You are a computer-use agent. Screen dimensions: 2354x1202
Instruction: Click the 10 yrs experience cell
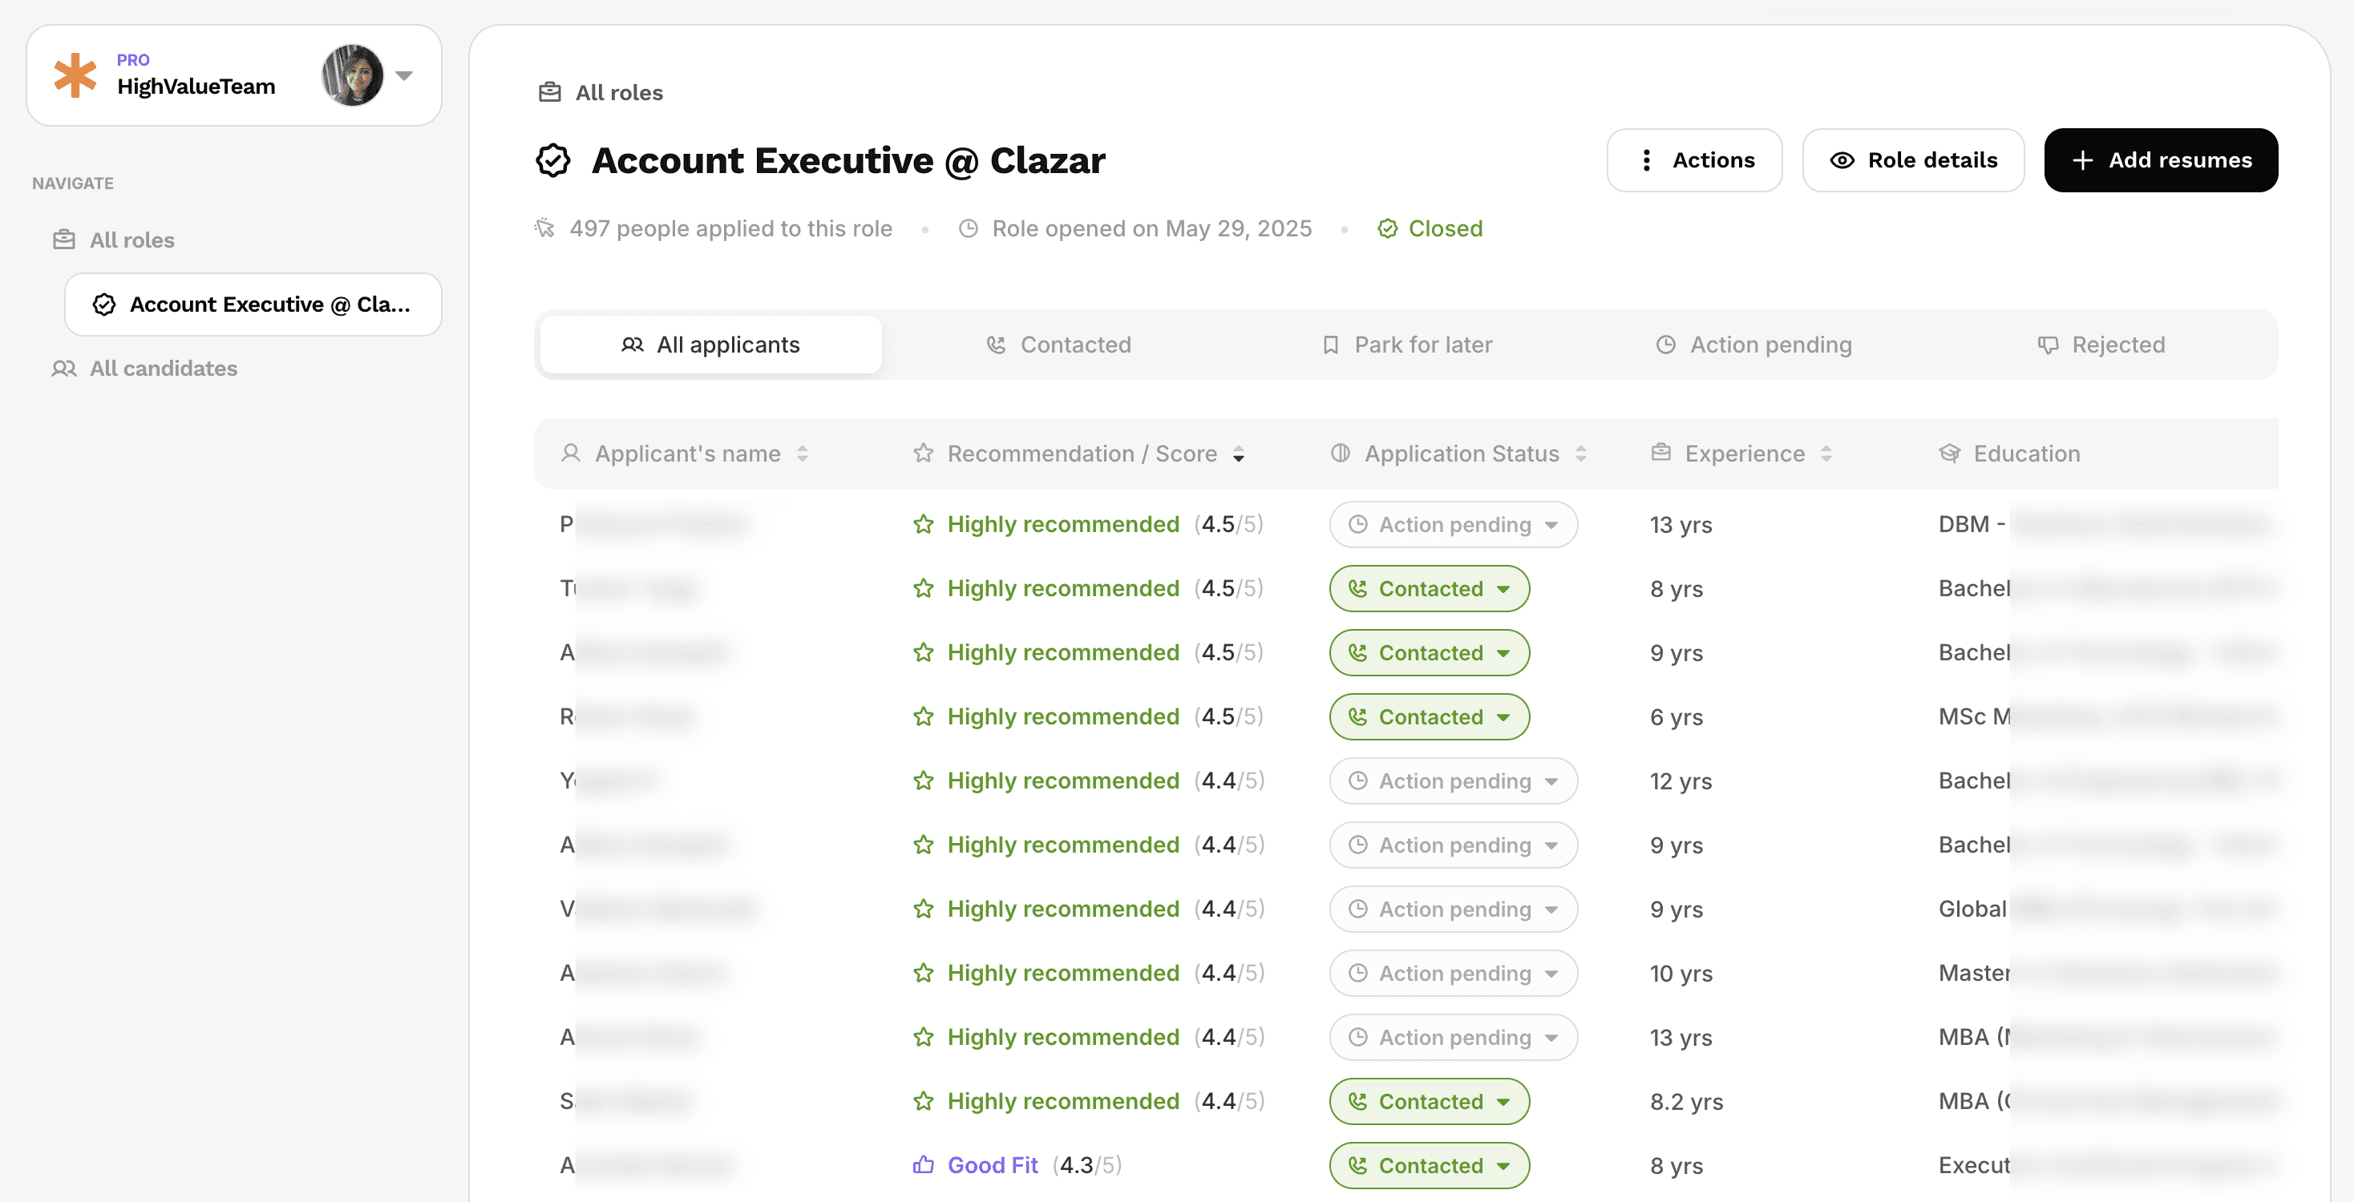1681,973
